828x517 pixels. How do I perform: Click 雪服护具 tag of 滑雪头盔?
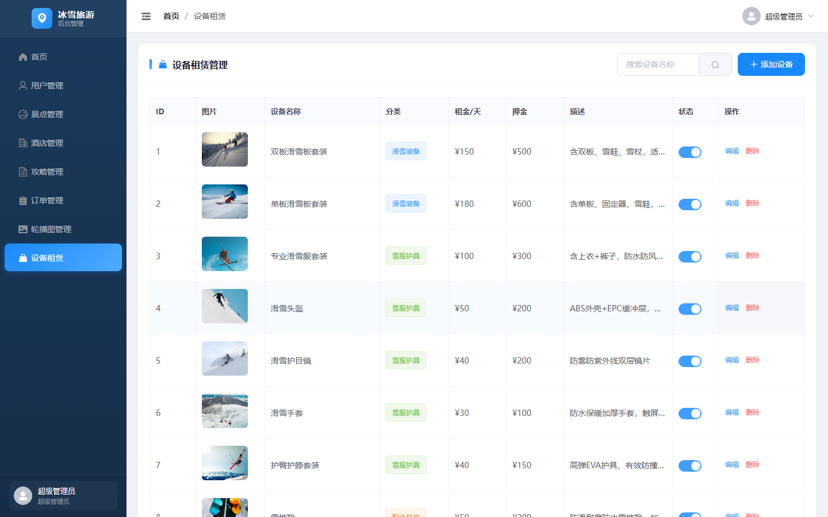406,308
